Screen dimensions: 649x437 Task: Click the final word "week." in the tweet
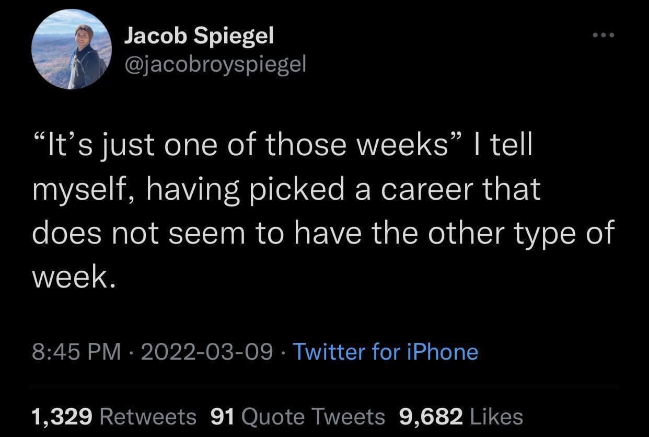(72, 277)
